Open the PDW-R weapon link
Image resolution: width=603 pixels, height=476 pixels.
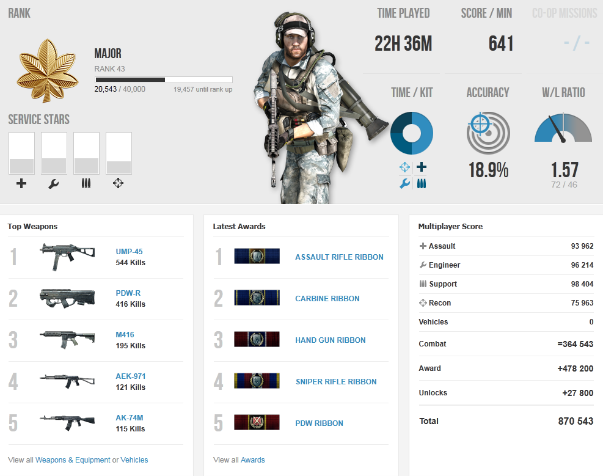pyautogui.click(x=128, y=293)
